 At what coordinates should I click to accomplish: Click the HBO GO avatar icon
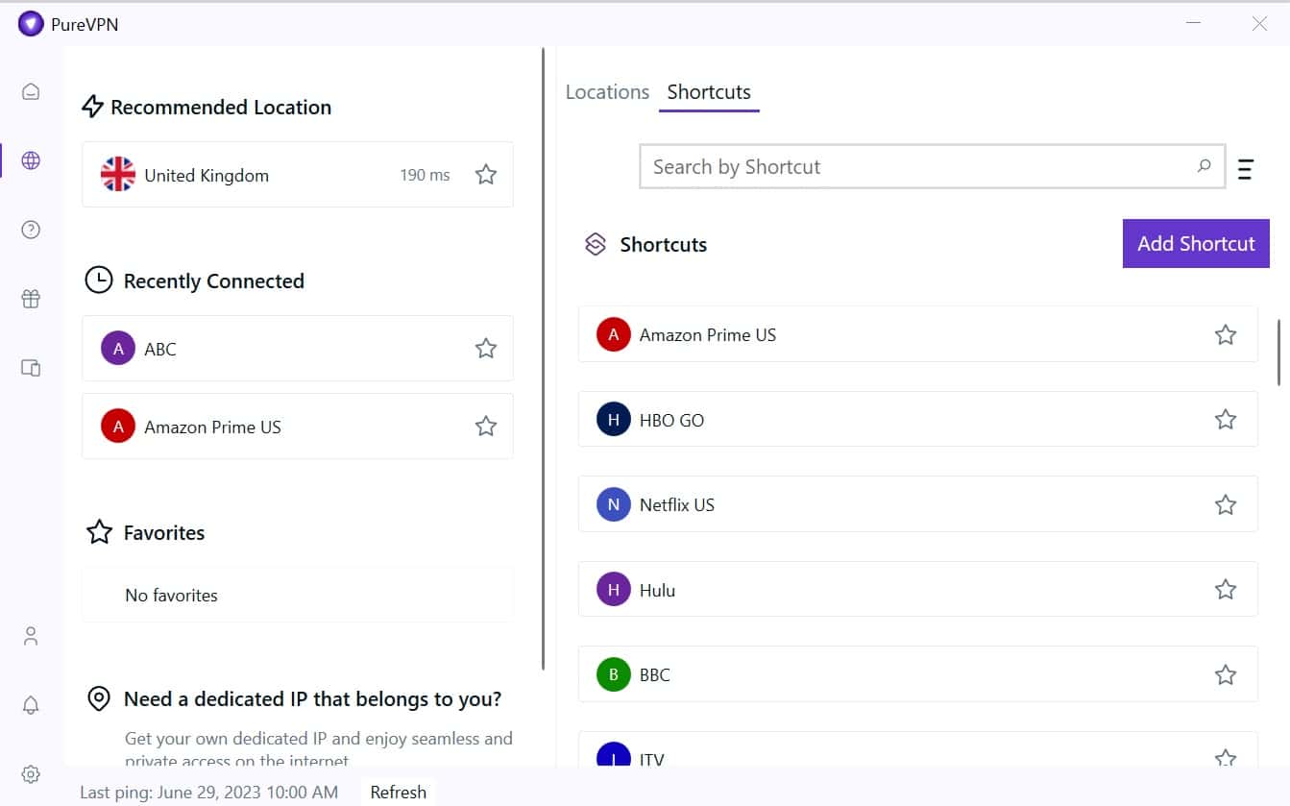pyautogui.click(x=614, y=420)
